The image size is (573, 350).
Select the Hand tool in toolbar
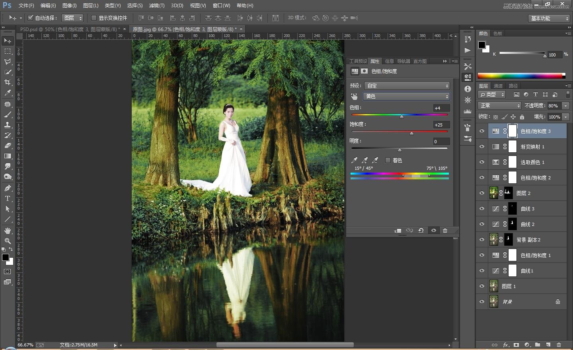click(x=8, y=231)
